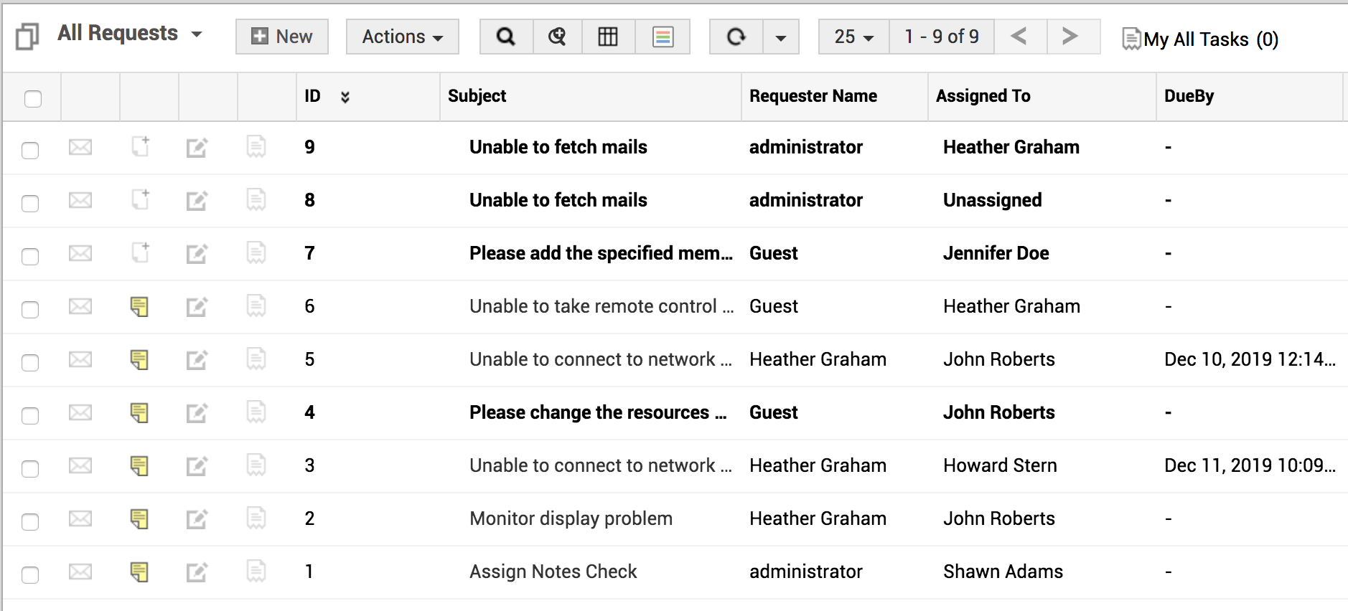The height and width of the screenshot is (611, 1348).
Task: Click the mail icon for request 8
Action: pos(80,201)
